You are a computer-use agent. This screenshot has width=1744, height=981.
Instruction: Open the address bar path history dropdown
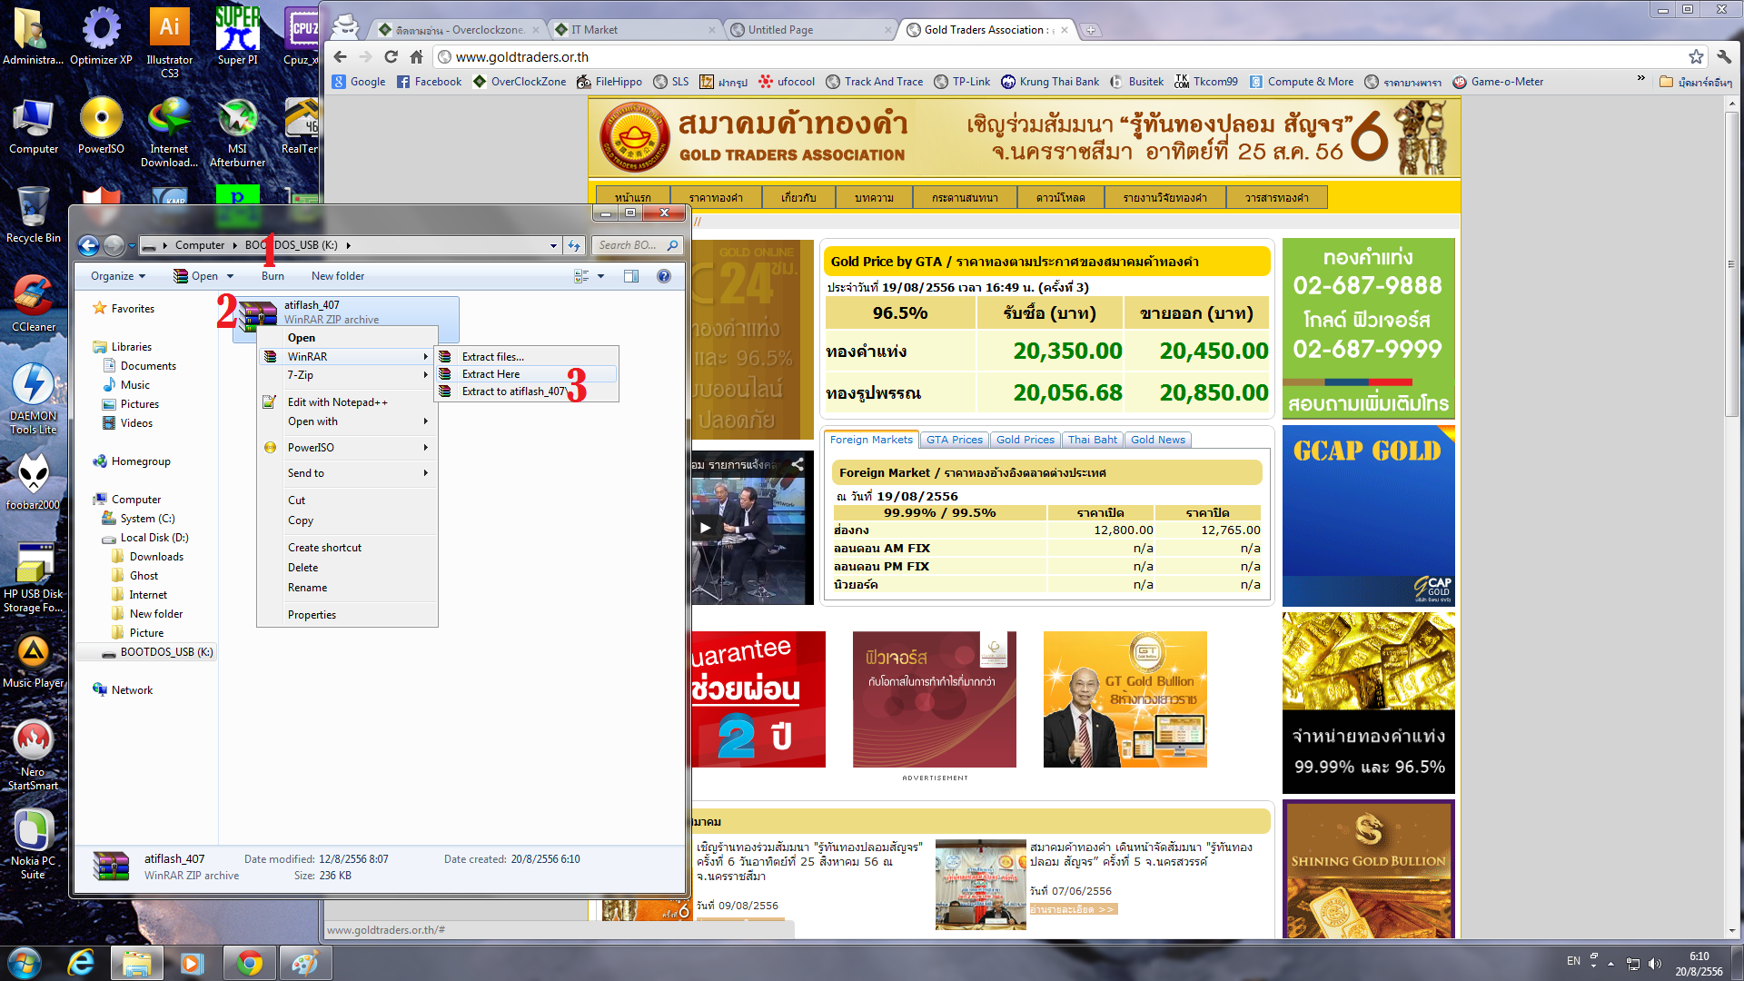(553, 245)
